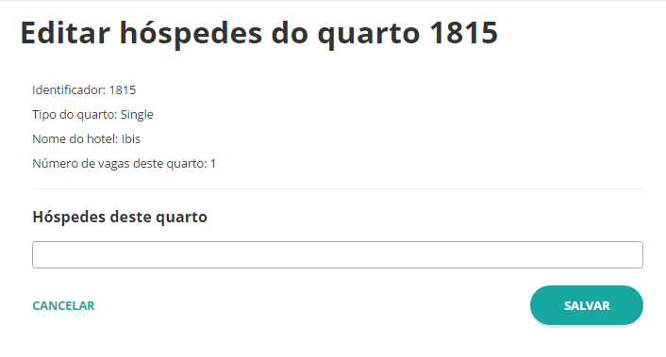Screen dimensions: 666x357
Task: Click the Tipo do quarto label text
Action: coord(75,115)
